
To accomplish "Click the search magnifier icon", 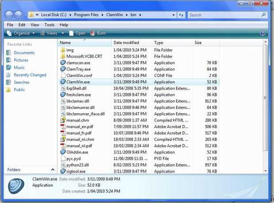I will [x=263, y=15].
